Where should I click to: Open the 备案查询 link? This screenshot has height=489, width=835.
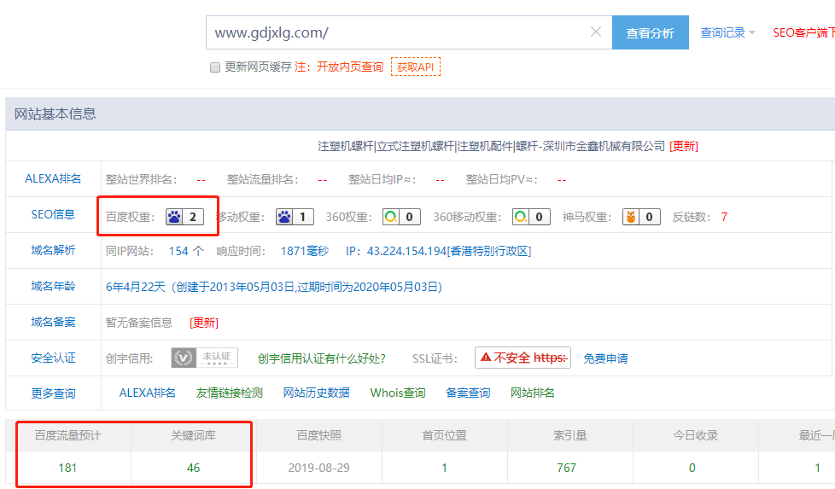click(468, 393)
